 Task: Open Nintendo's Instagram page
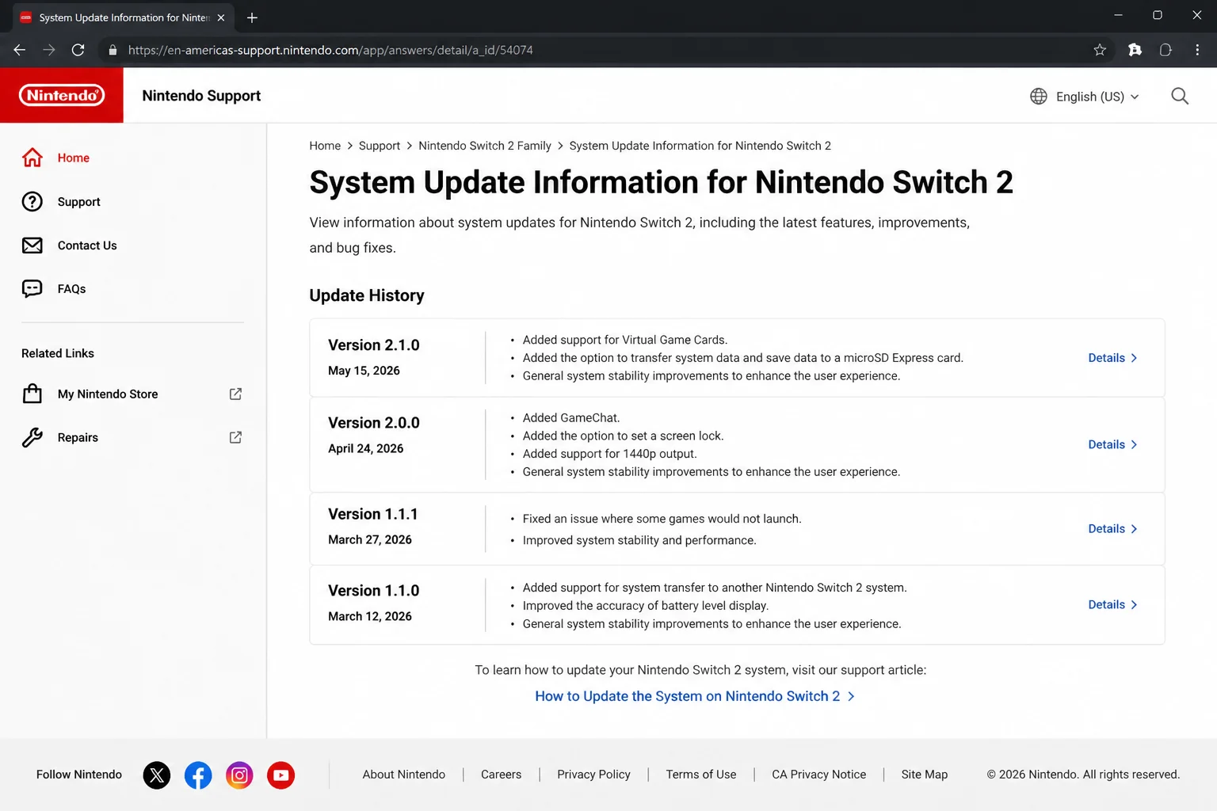[239, 775]
